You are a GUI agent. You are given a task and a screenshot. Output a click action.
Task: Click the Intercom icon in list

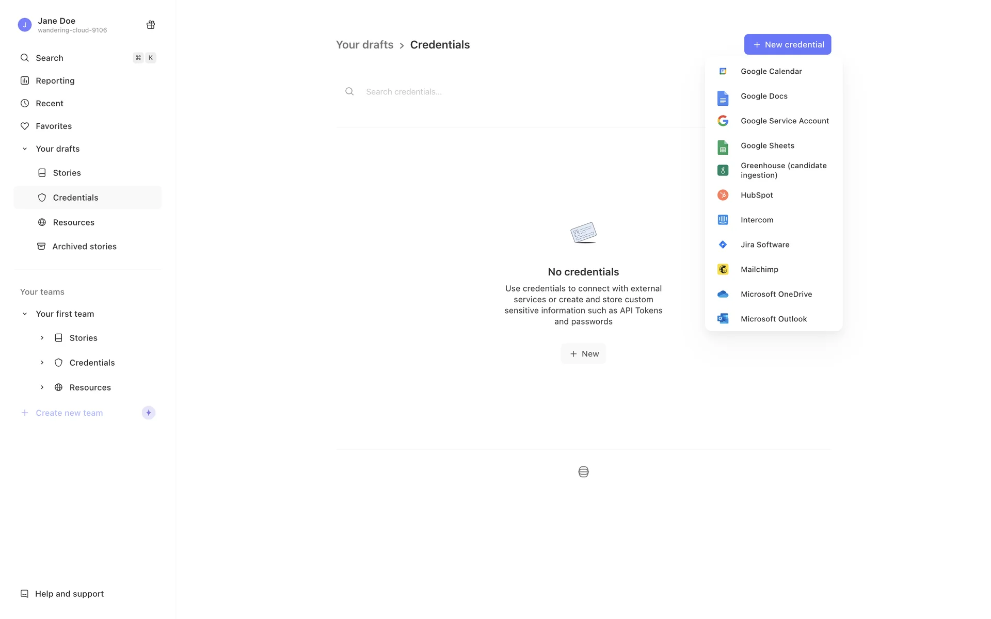(x=723, y=220)
